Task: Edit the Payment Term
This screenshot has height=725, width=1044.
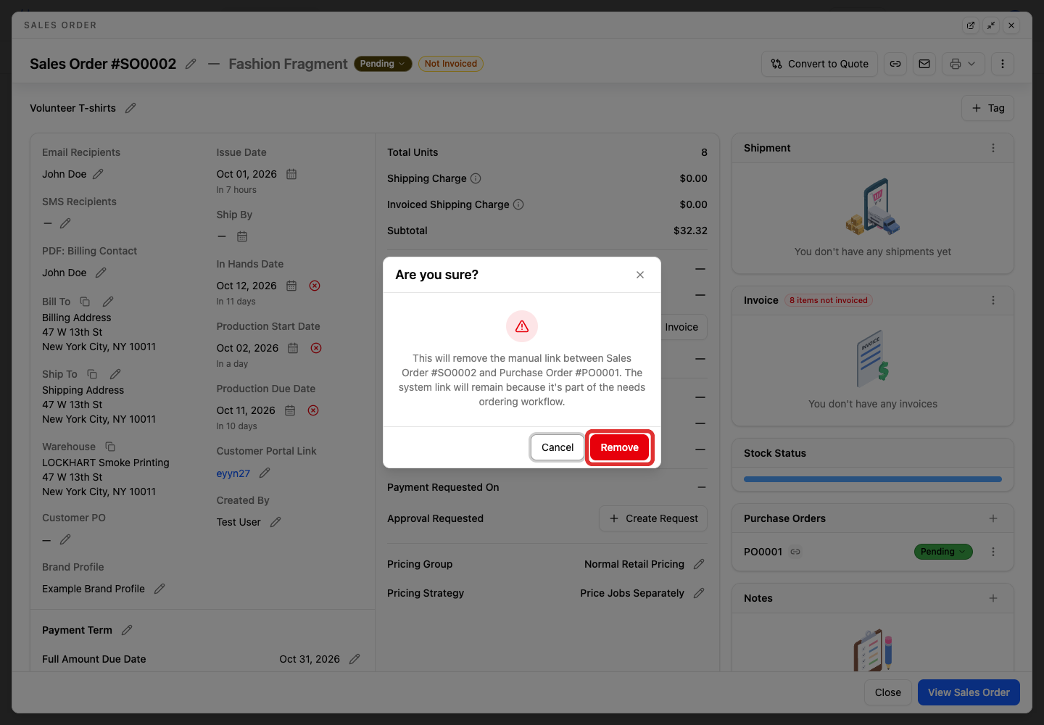Action: (x=127, y=630)
